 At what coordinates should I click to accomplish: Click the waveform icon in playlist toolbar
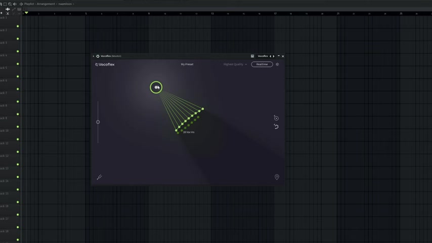(8, 9)
